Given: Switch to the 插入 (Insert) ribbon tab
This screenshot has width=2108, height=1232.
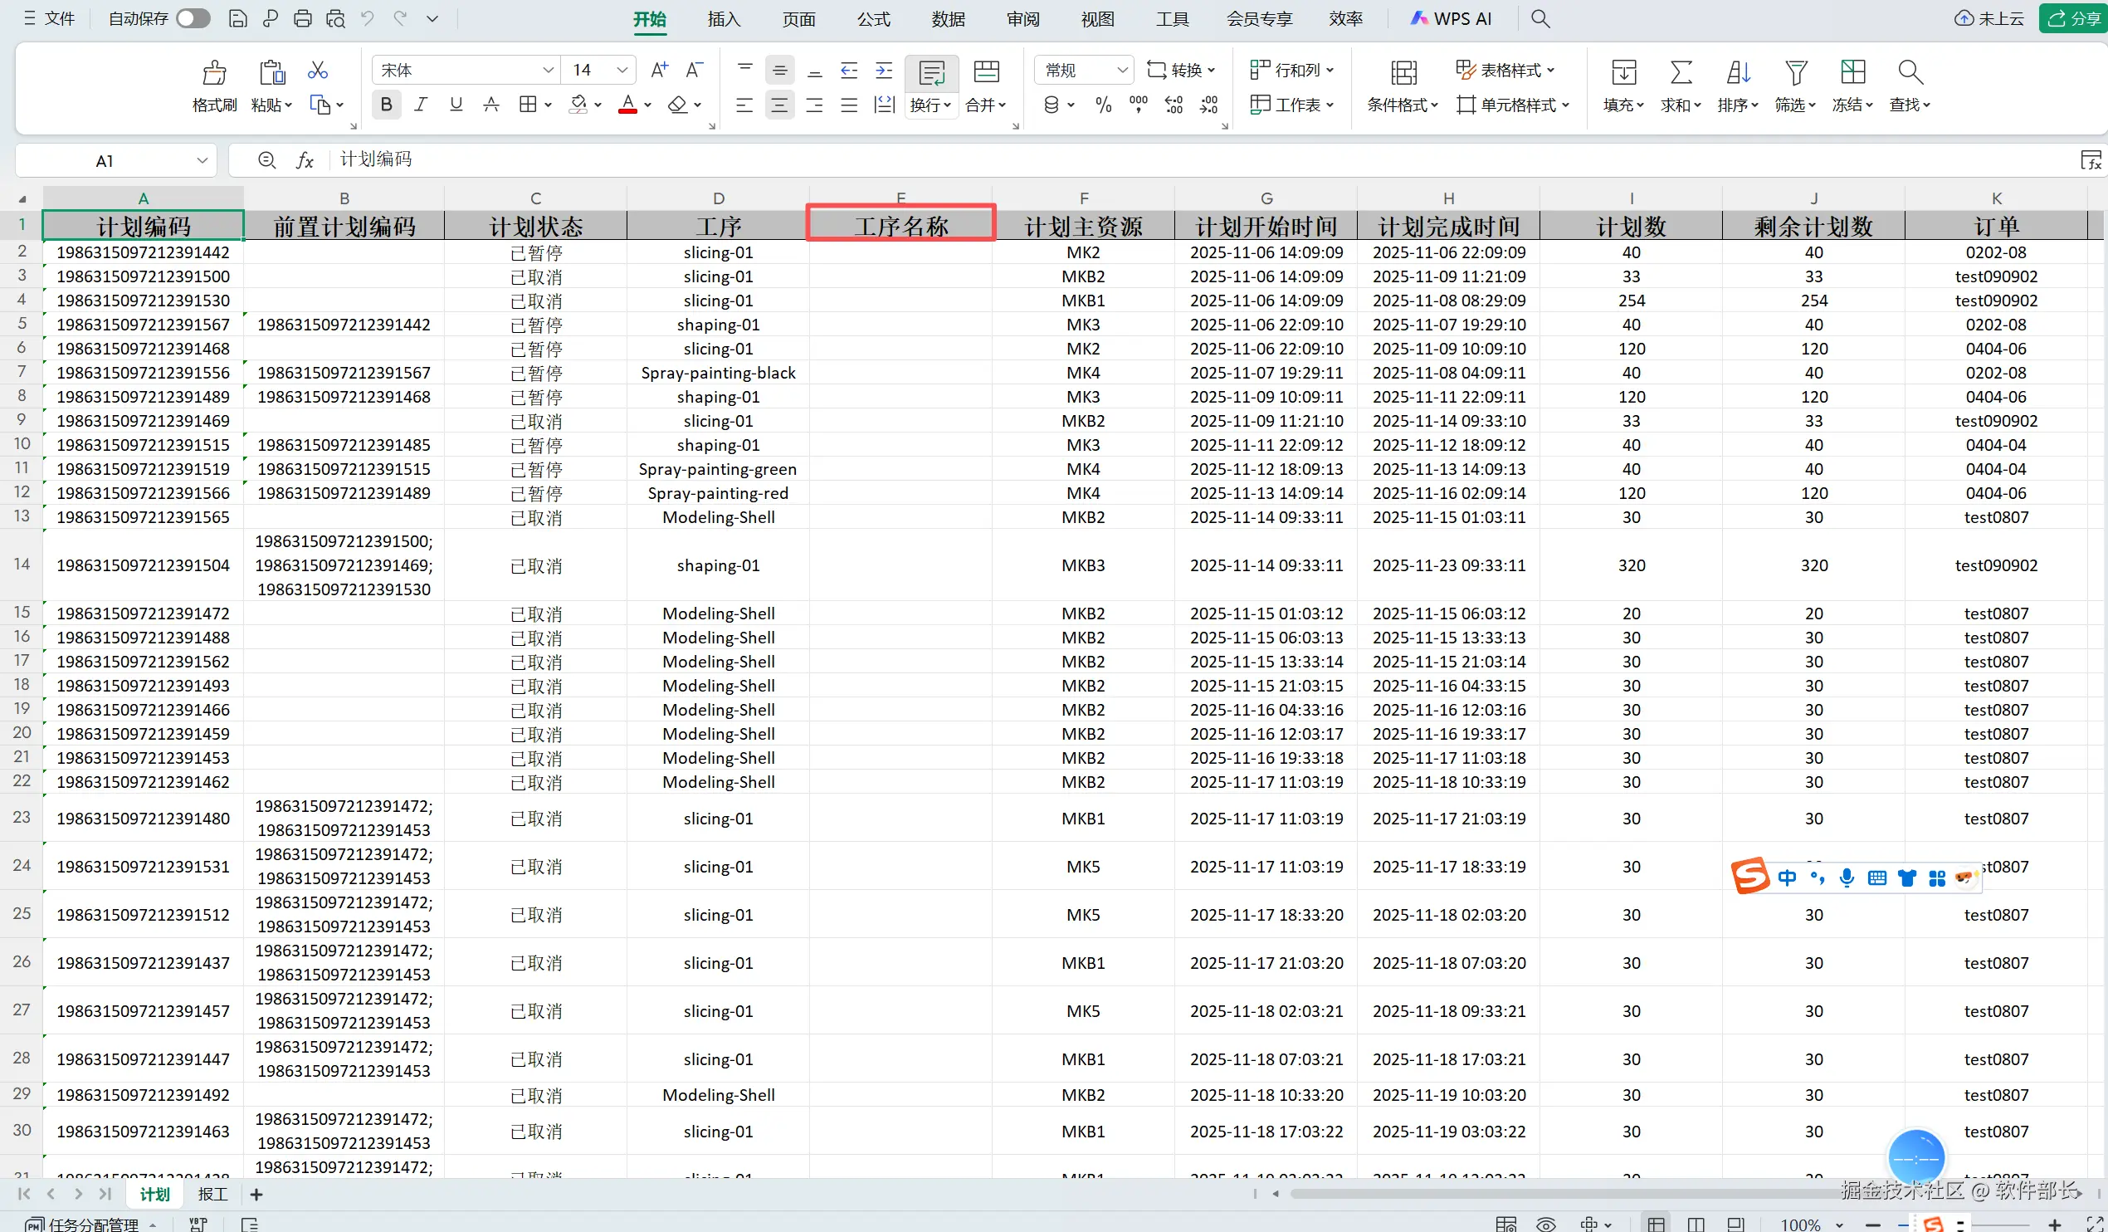Looking at the screenshot, I should click(724, 18).
